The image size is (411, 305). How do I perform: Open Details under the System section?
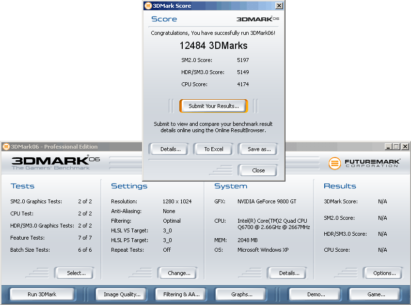tap(289, 273)
